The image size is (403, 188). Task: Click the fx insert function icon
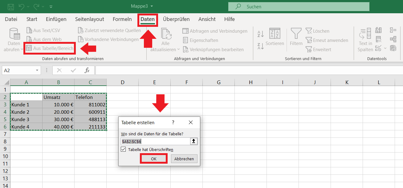[87, 70]
